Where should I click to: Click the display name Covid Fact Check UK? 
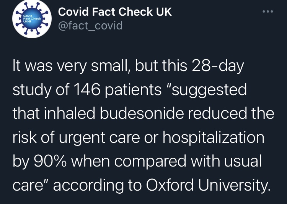(x=115, y=12)
